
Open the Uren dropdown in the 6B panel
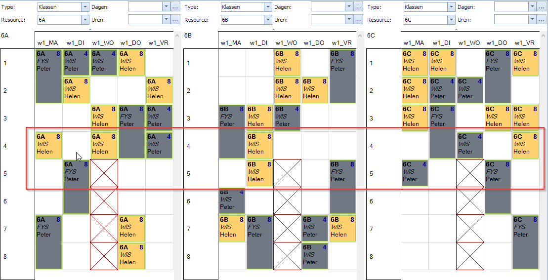pyautogui.click(x=349, y=20)
